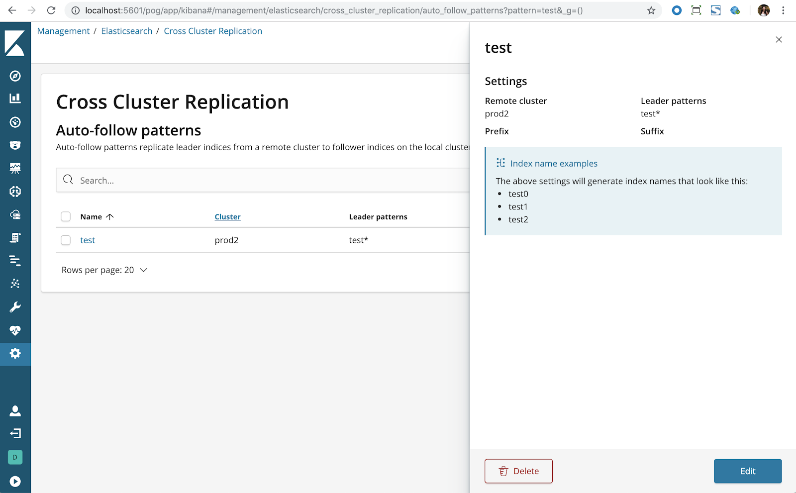Click Index name examples heading
The height and width of the screenshot is (493, 796).
(x=554, y=164)
